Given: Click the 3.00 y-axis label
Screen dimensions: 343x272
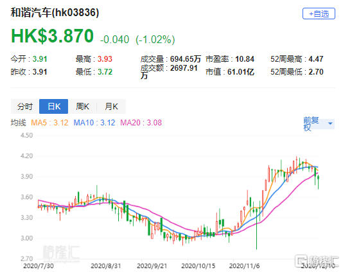Looking at the screenshot, I should [27, 239].
